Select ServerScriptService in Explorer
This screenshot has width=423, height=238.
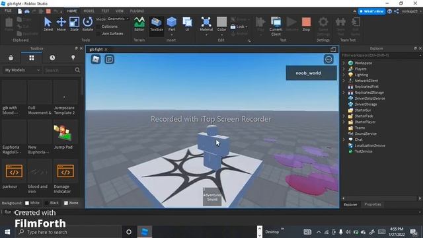coord(369,99)
